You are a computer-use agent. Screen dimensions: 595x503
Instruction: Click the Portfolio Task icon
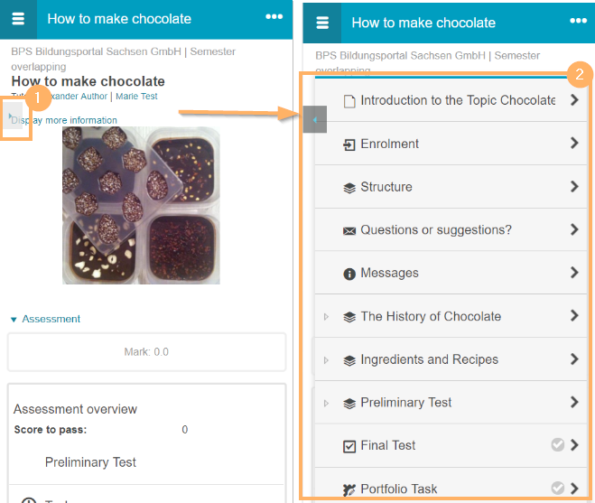349,489
